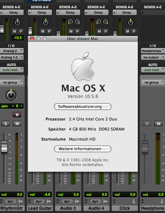
Task: Click the down-arrow aux icon on Click track
Action: coord(134,201)
